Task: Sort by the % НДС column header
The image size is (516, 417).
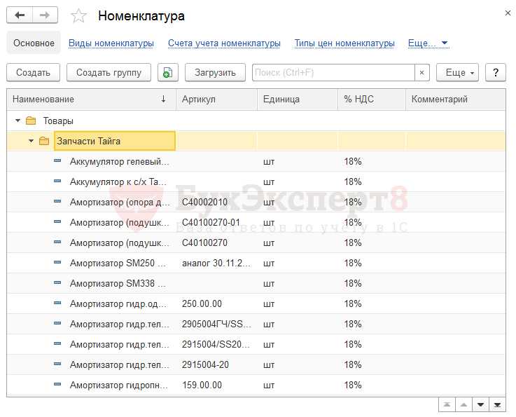Action: pos(372,99)
